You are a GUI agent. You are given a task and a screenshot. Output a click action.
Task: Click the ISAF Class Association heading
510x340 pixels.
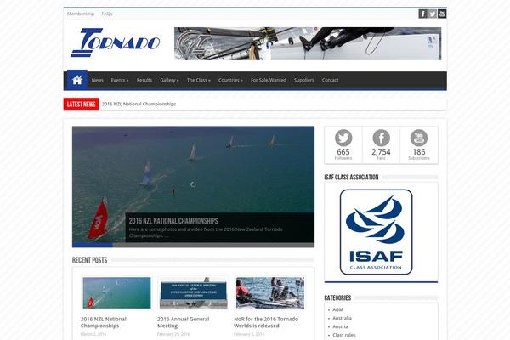pos(351,178)
